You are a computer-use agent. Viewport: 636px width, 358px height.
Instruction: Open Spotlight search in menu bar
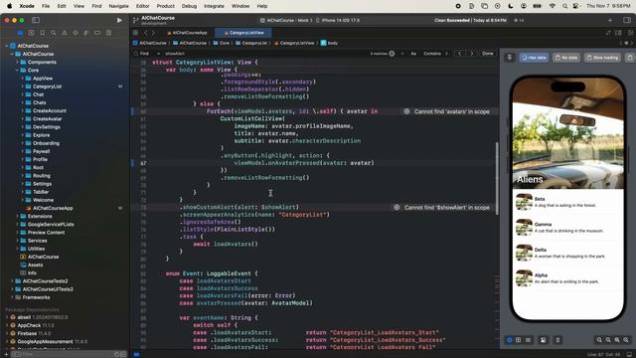coord(564,6)
